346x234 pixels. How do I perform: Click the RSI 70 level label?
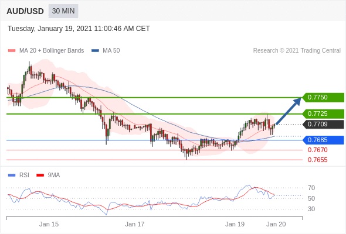[x=311, y=188]
